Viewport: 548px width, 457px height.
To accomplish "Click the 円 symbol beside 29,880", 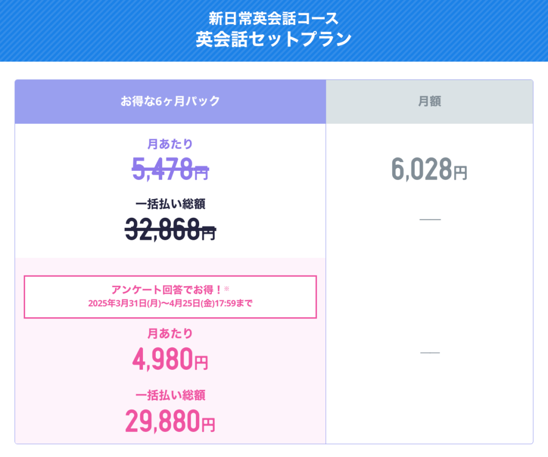I will [208, 425].
